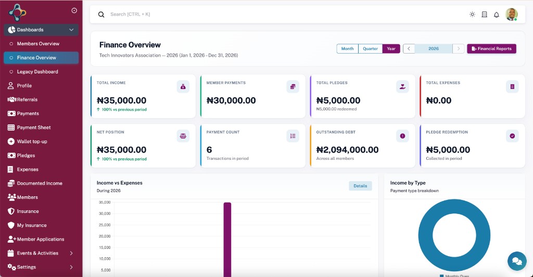533x277 pixels.
Task: Open Members in sidebar
Action: point(41,197)
